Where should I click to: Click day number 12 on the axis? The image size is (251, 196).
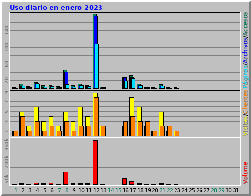pos(96,190)
